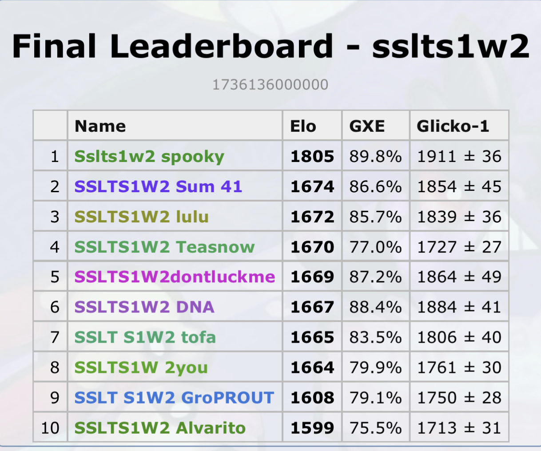Click the Elo column header
Image resolution: width=541 pixels, height=451 pixels.
[x=303, y=127]
